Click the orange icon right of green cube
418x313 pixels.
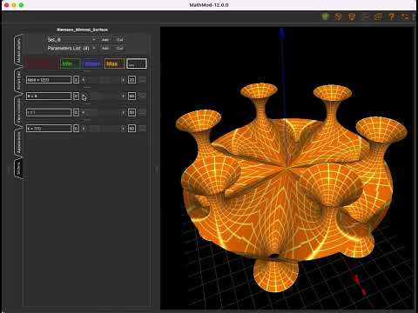pos(338,17)
